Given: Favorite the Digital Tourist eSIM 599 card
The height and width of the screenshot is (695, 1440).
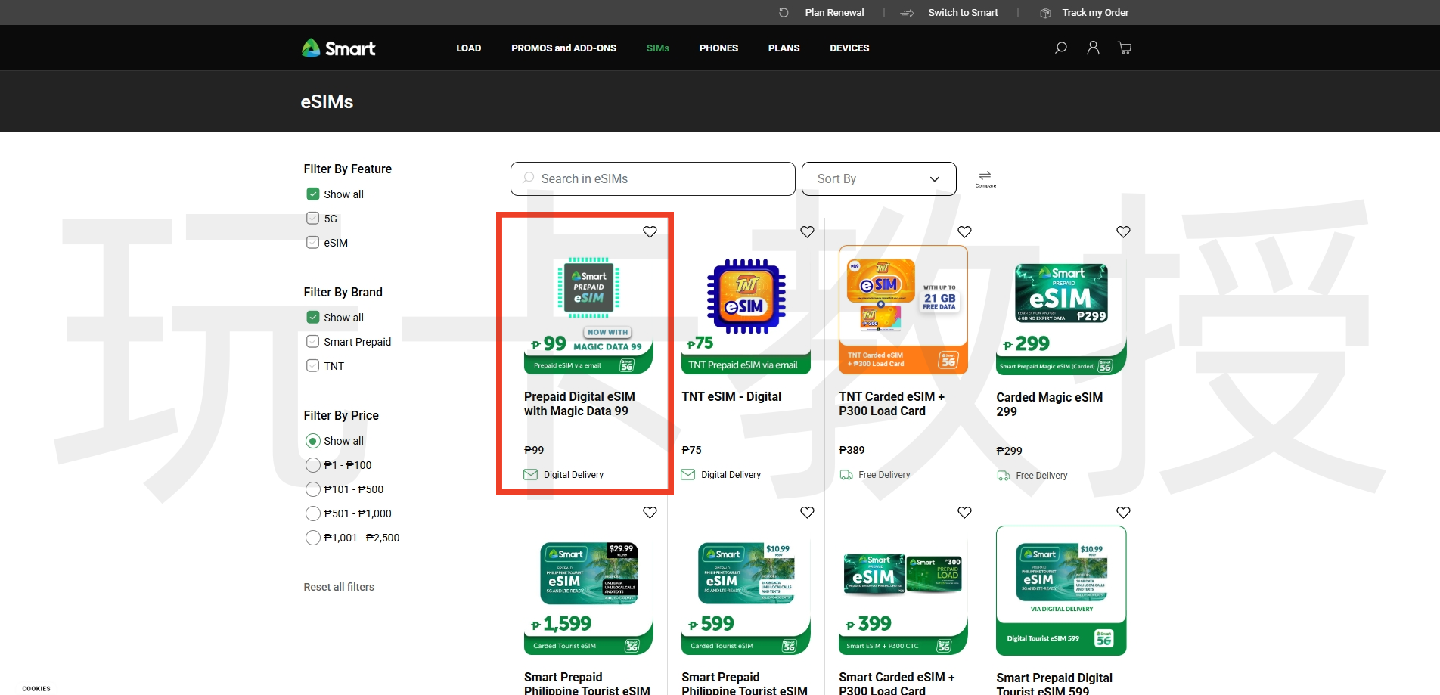Looking at the screenshot, I should pos(1123,513).
